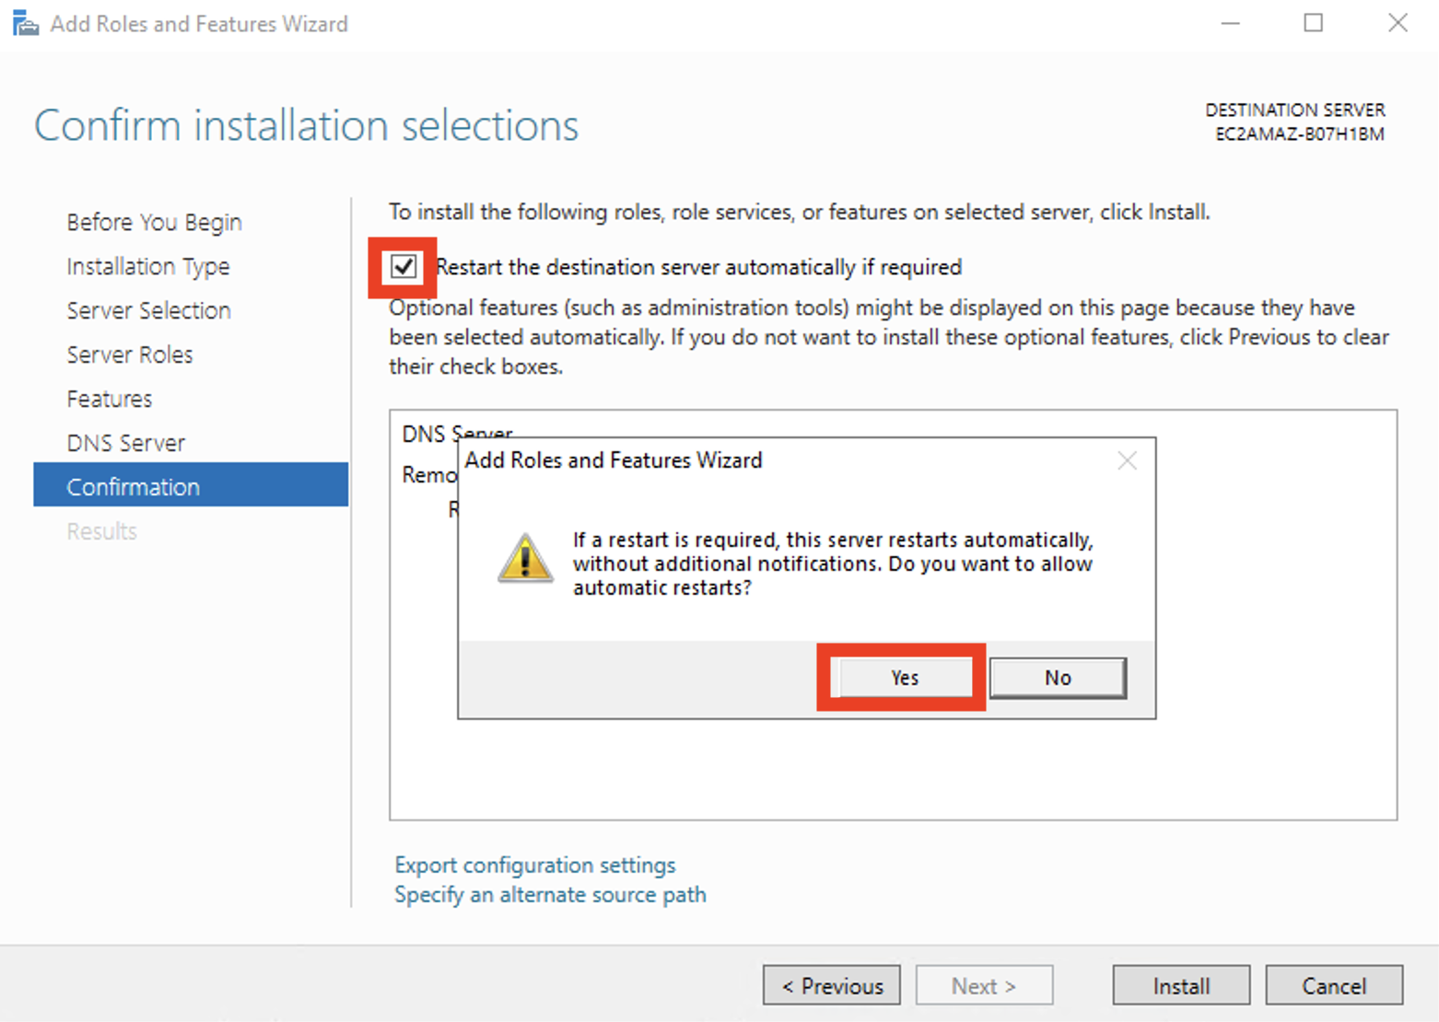Click the warning icon in the dialog
The height and width of the screenshot is (1022, 1439).
click(x=525, y=559)
